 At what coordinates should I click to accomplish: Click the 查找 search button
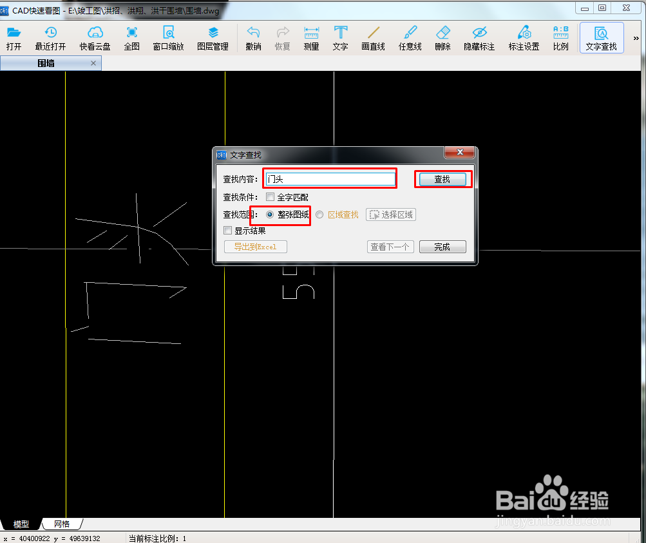click(442, 179)
